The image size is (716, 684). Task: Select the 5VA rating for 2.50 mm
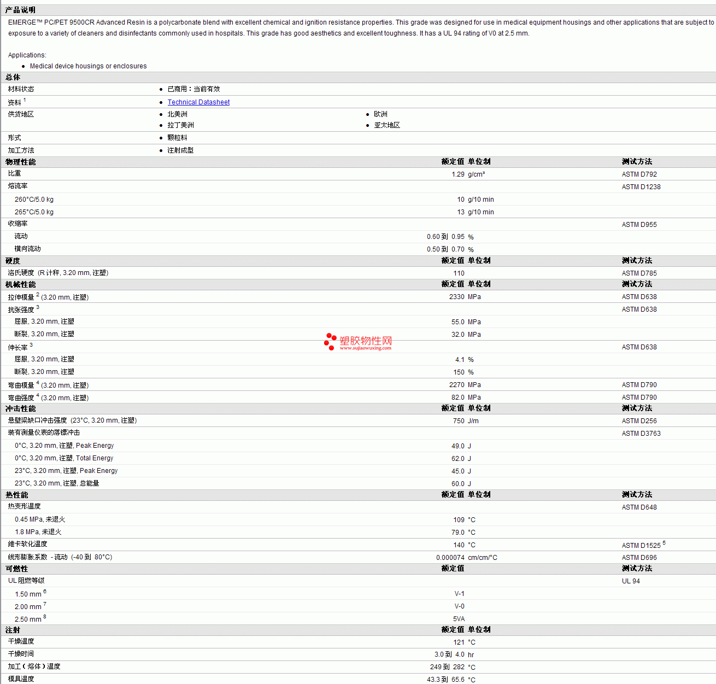coord(459,619)
